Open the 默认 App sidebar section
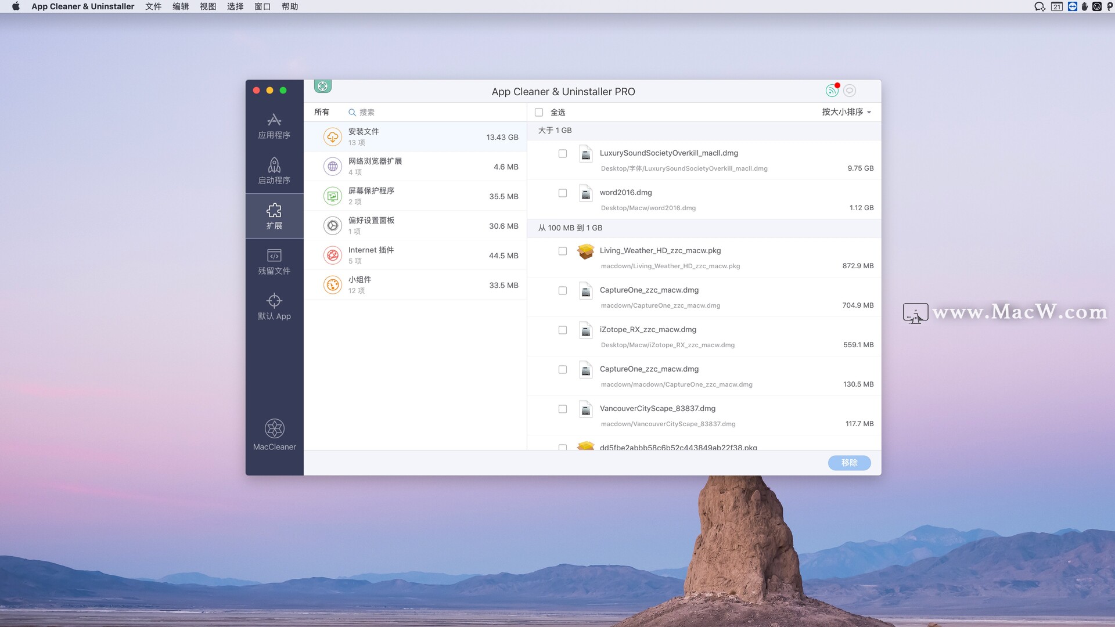 click(x=274, y=307)
